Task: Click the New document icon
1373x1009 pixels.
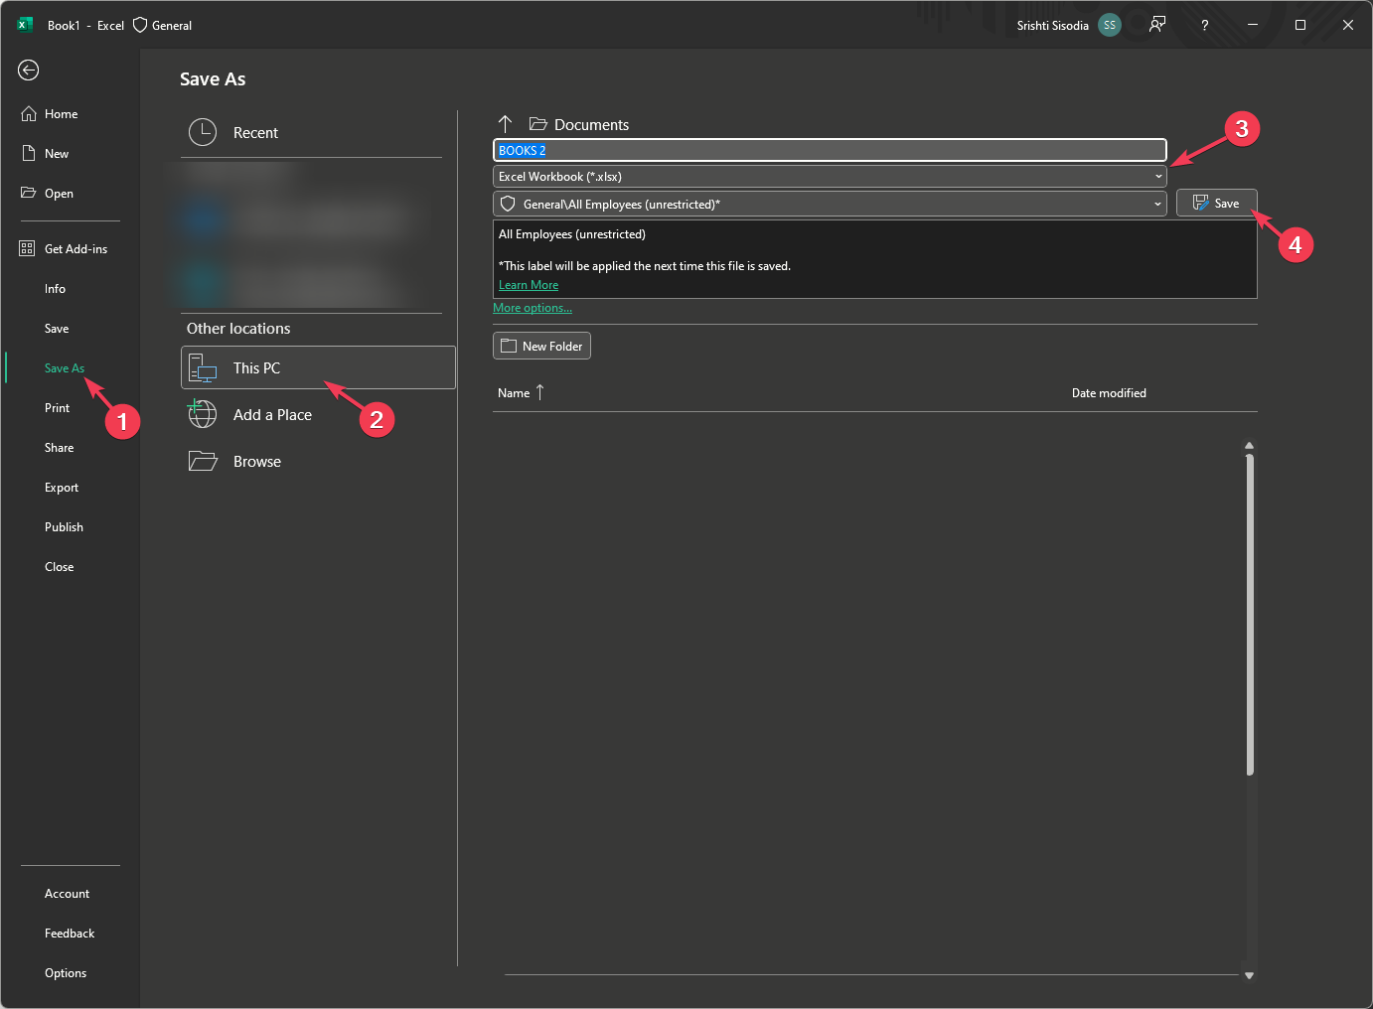Action: [29, 154]
